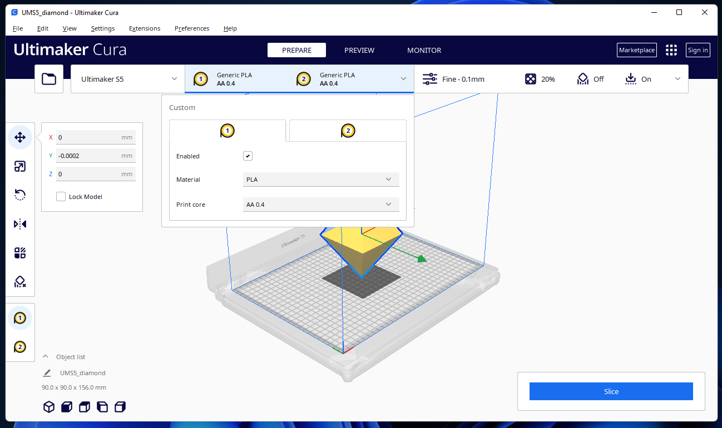
Task: Expand the print settings panel chevron
Action: pos(678,79)
